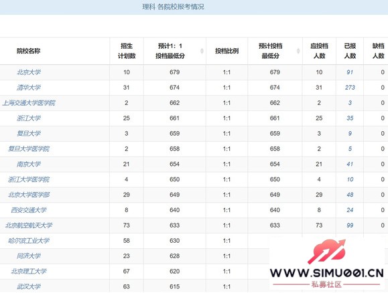Click the 南京大学 school name
This screenshot has width=388, height=293.
(29, 164)
